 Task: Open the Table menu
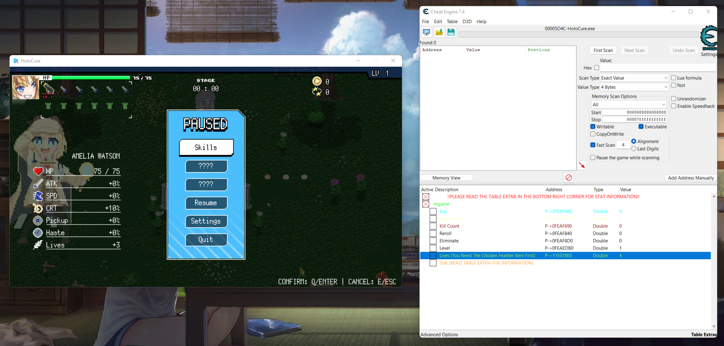pos(452,21)
